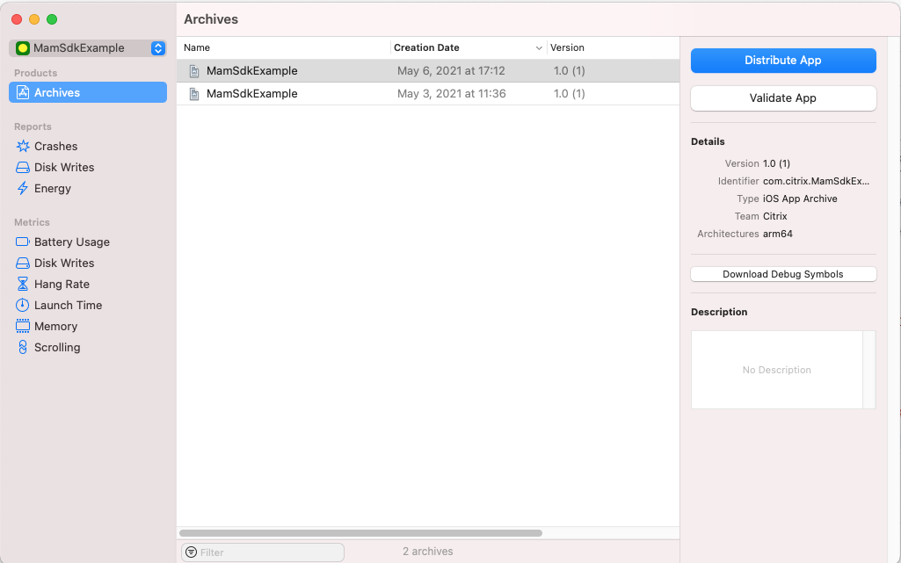Click archive file icon for May 6 entry
Viewport: 901px width, 563px height.
[x=194, y=71]
